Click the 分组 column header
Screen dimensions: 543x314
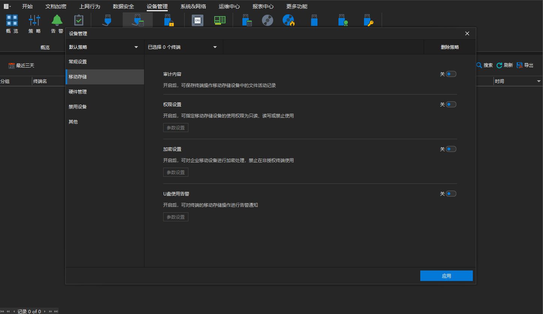16,81
